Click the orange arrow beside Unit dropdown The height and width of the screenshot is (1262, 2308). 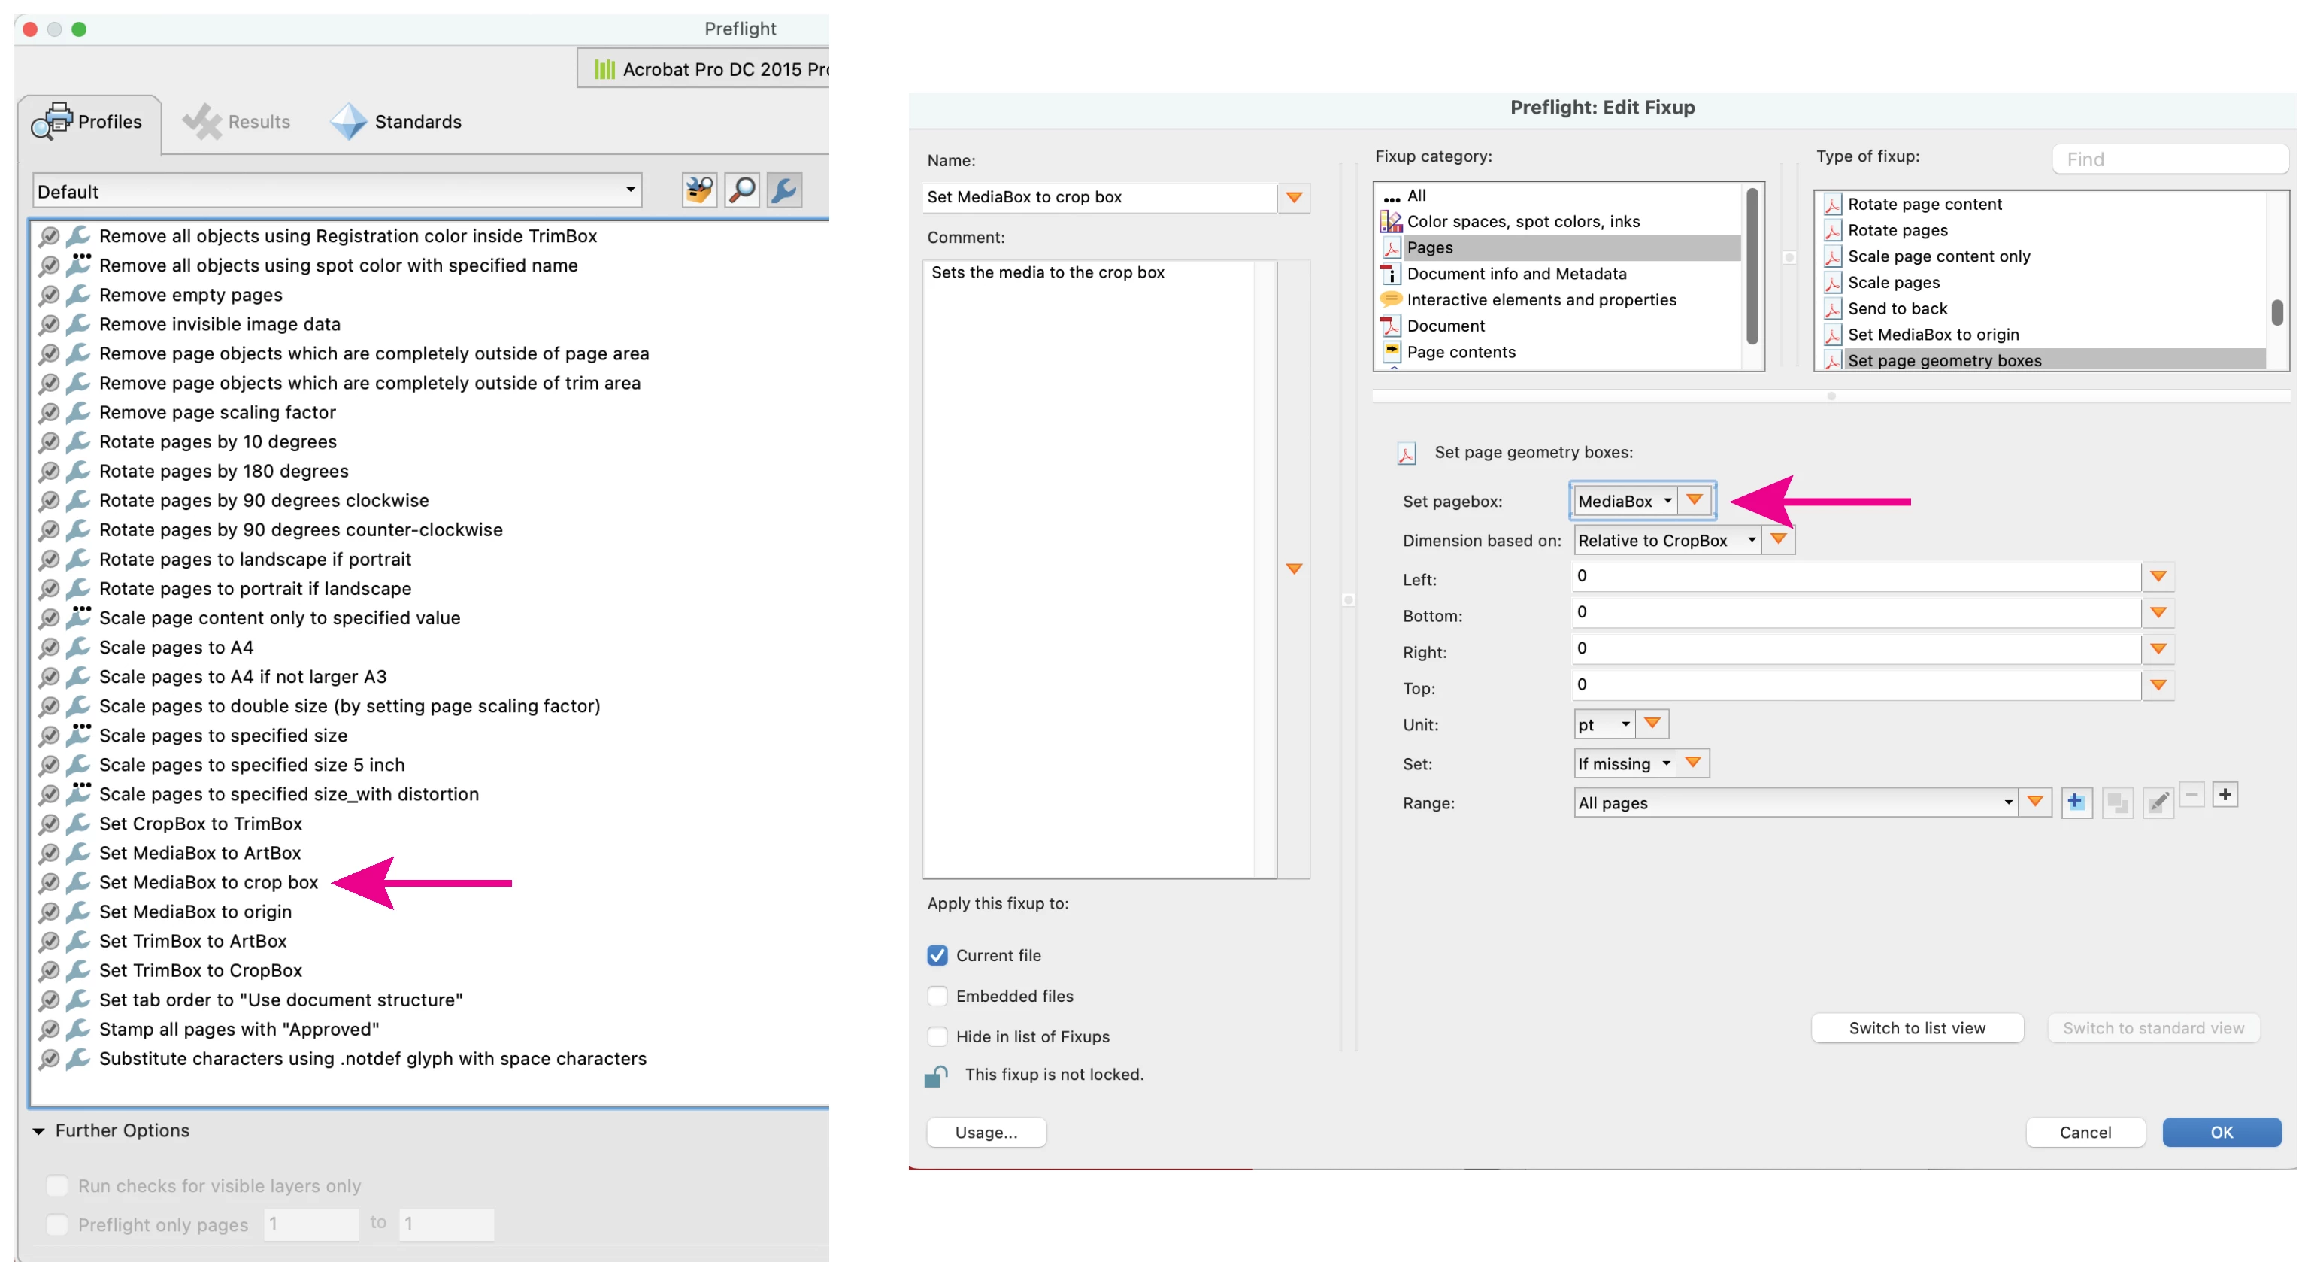(x=1652, y=724)
